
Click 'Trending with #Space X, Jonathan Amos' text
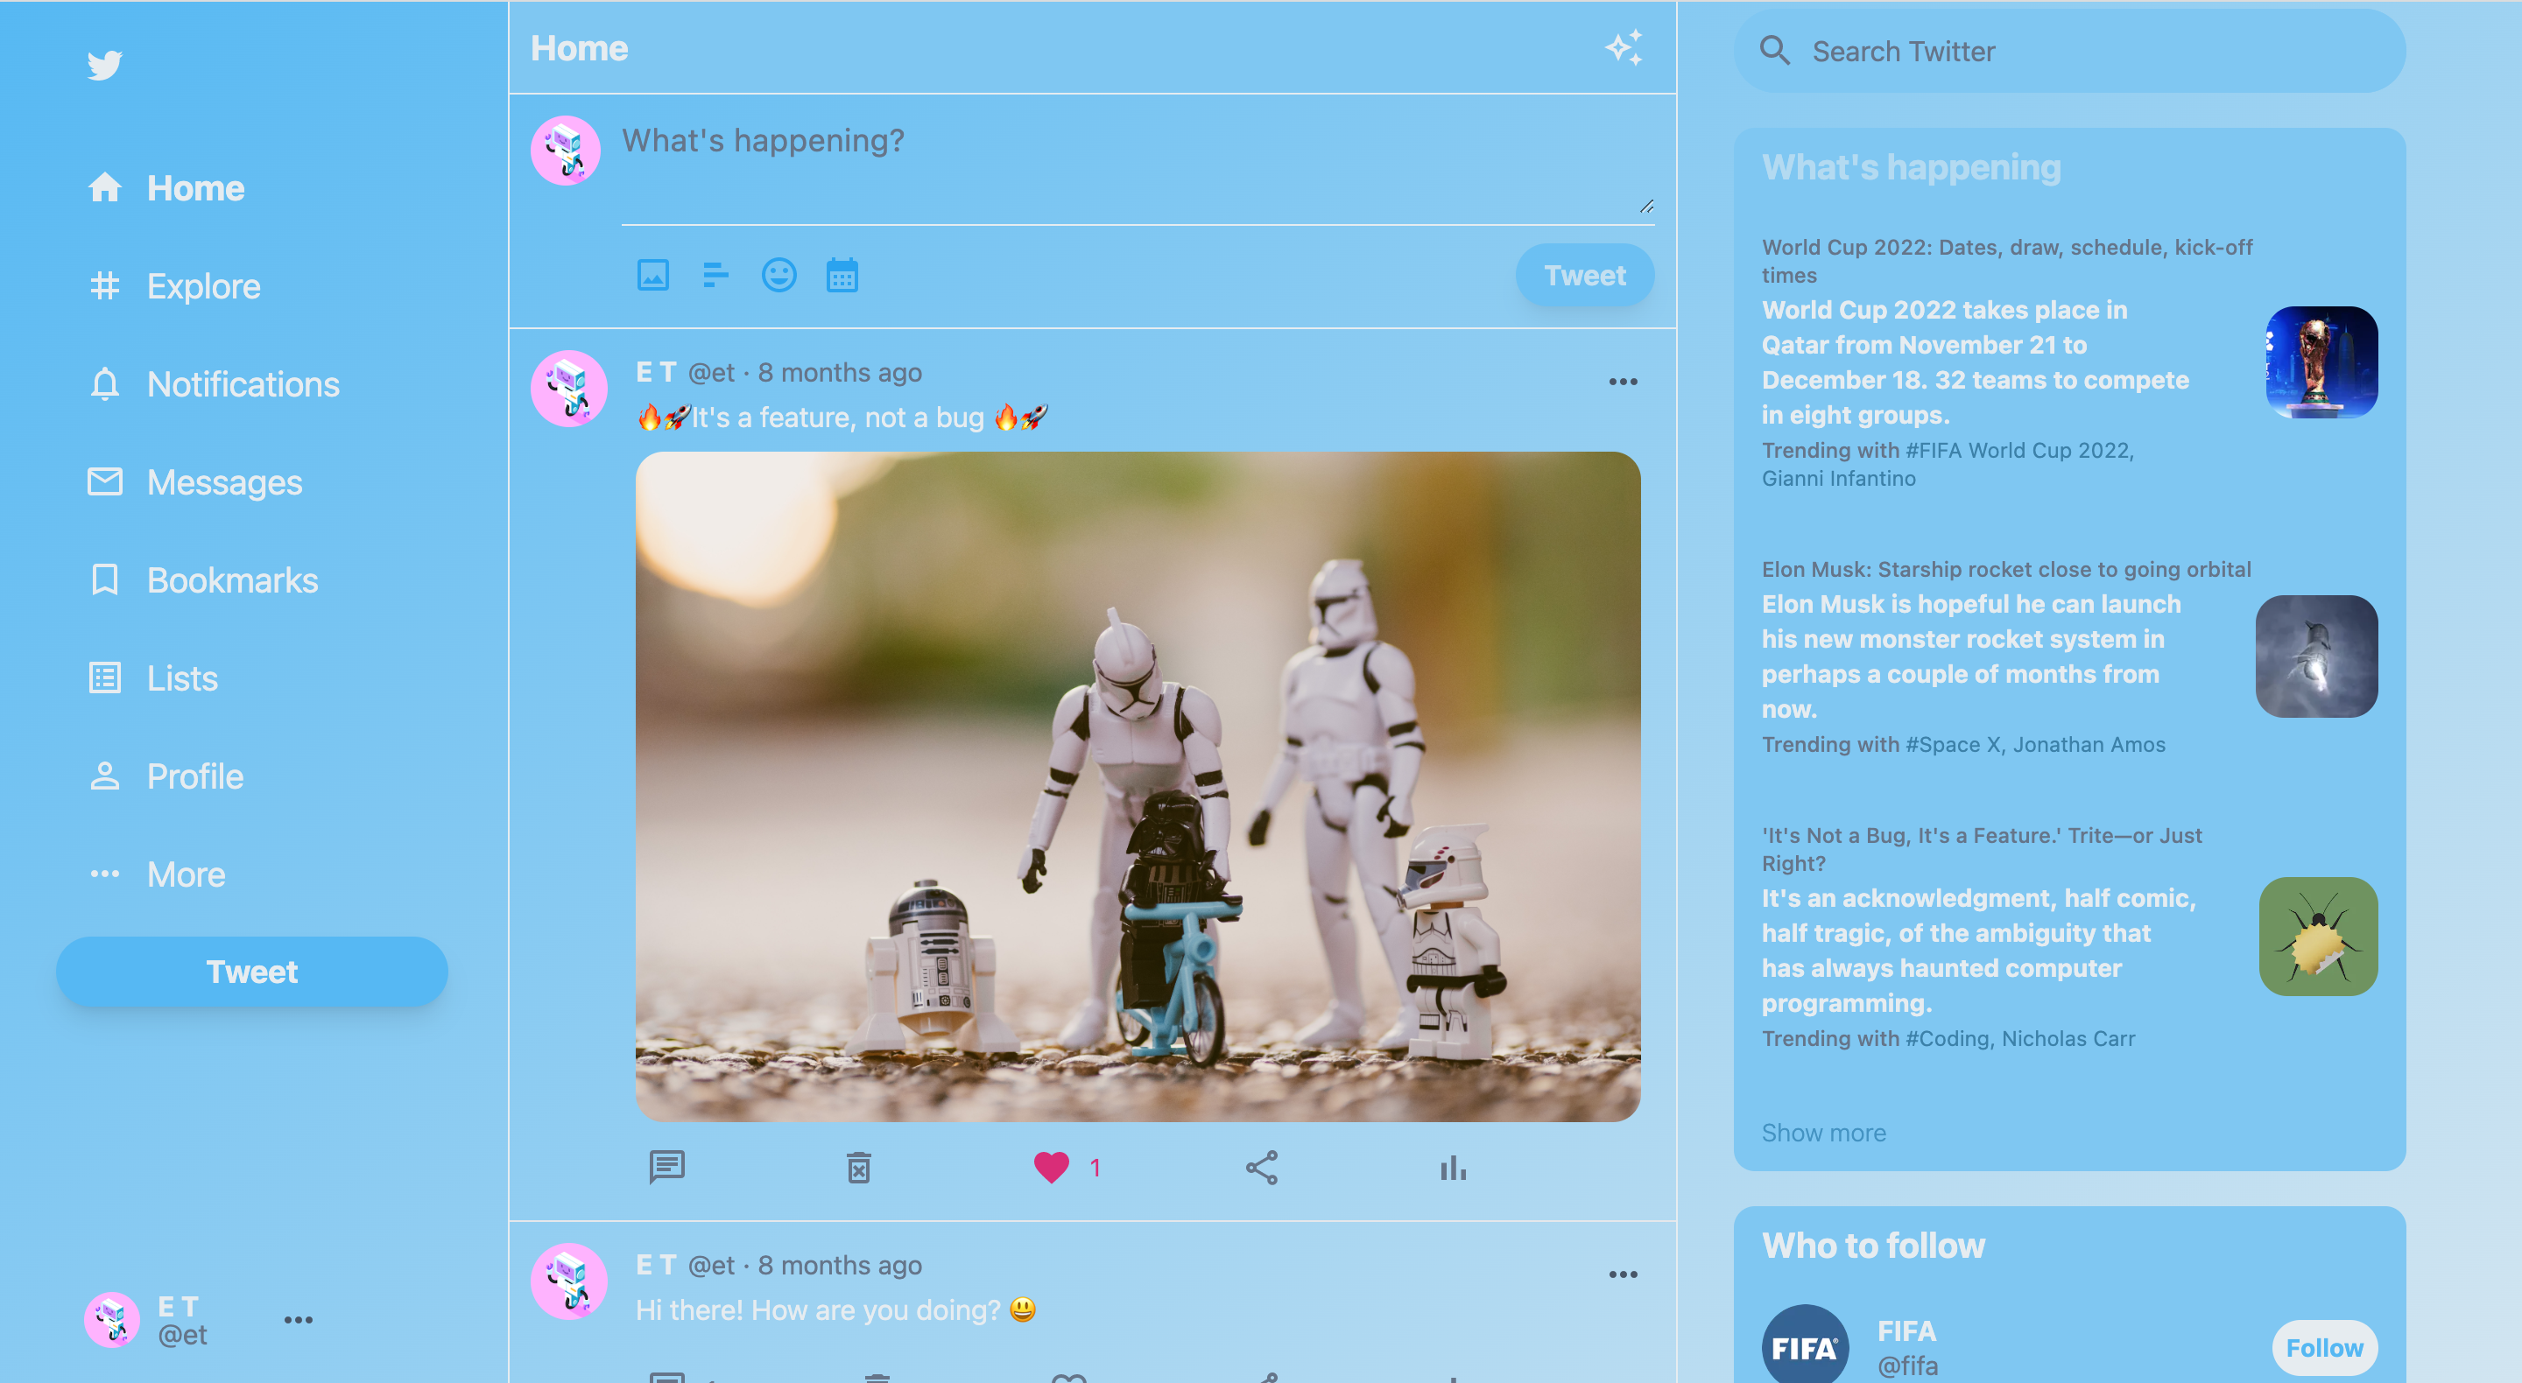[x=1963, y=745]
